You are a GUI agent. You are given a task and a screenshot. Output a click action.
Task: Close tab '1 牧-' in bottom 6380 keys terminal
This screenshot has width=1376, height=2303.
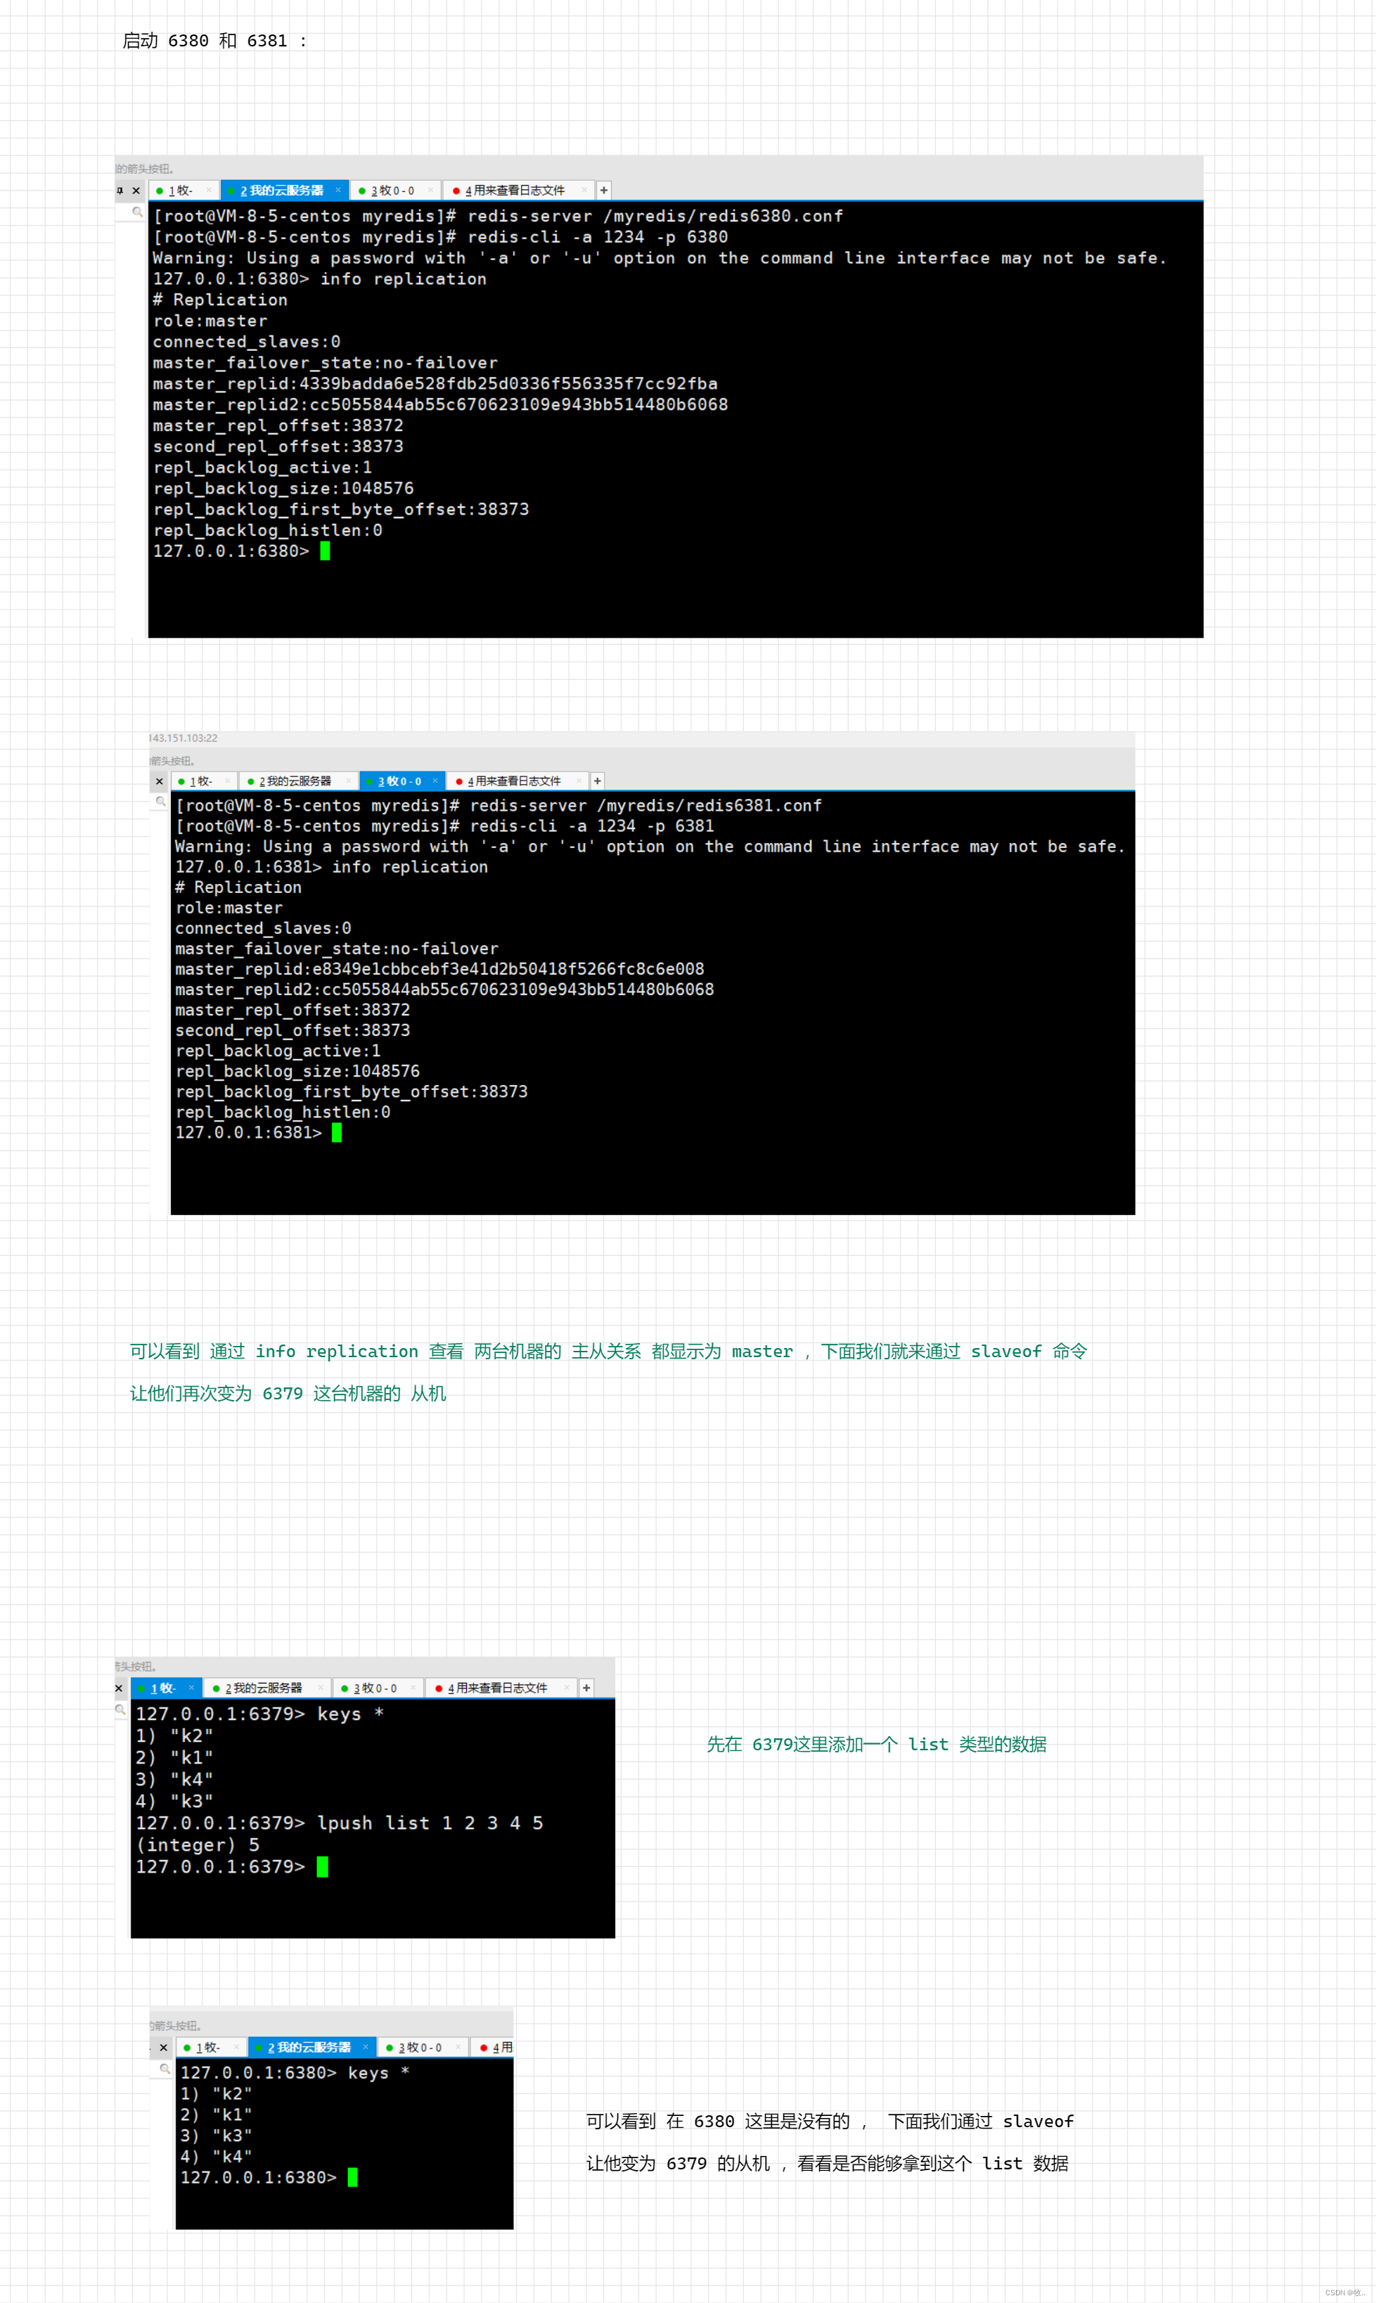[x=236, y=2047]
